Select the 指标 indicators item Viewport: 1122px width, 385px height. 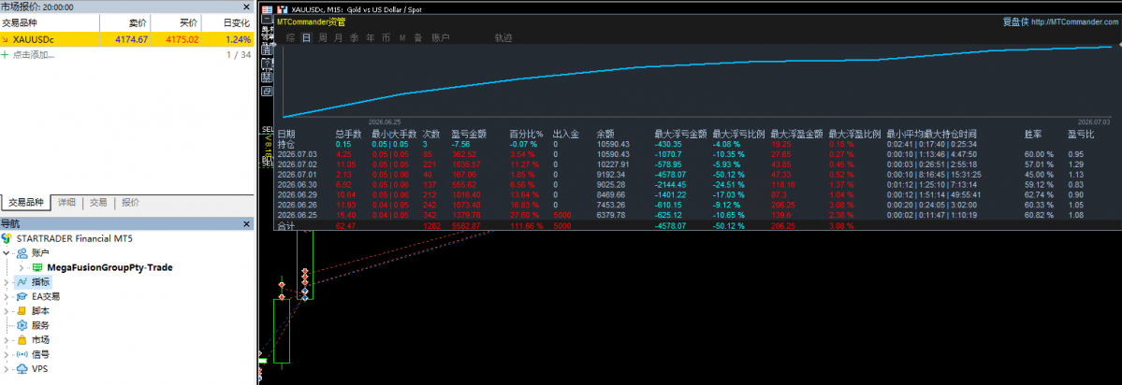point(41,282)
